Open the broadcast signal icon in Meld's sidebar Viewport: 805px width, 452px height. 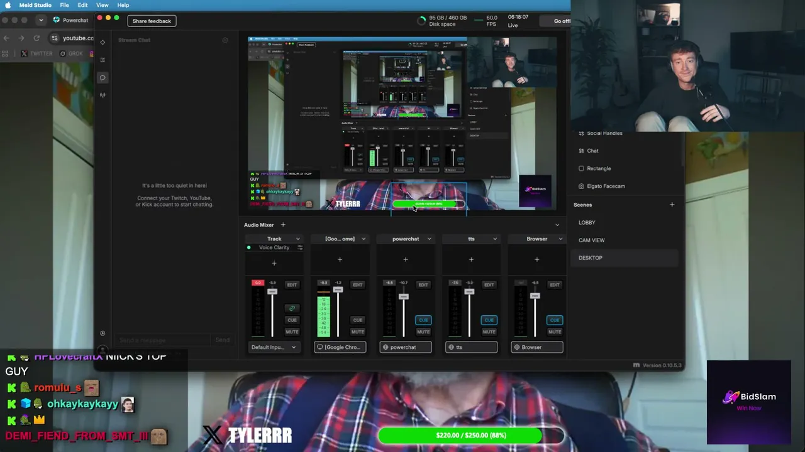103,95
